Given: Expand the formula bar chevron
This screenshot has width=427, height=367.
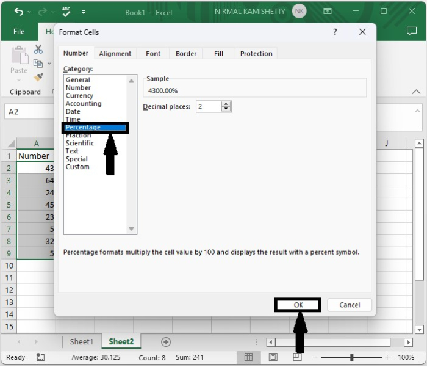Looking at the screenshot, I should tap(417, 111).
